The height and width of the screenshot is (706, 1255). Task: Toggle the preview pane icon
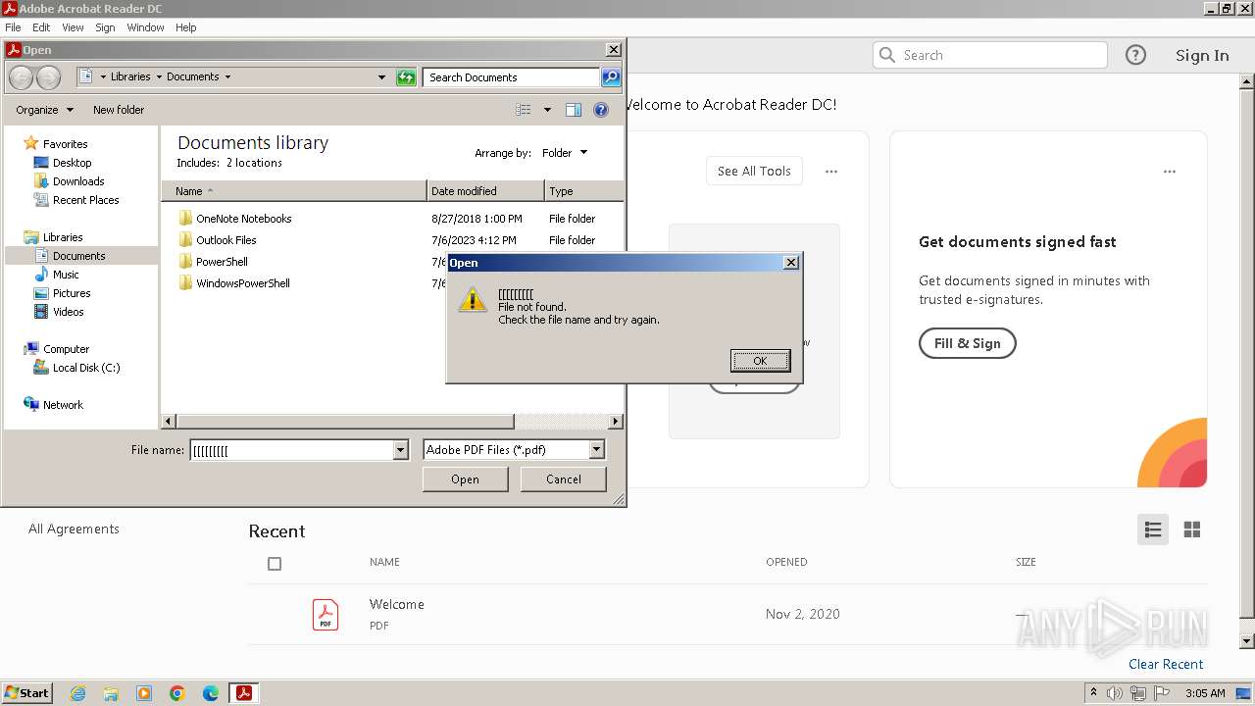(x=574, y=110)
